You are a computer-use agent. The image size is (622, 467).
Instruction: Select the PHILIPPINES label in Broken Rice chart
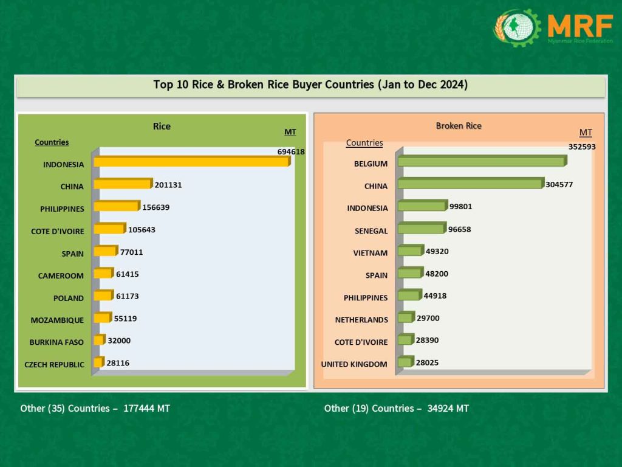point(365,298)
